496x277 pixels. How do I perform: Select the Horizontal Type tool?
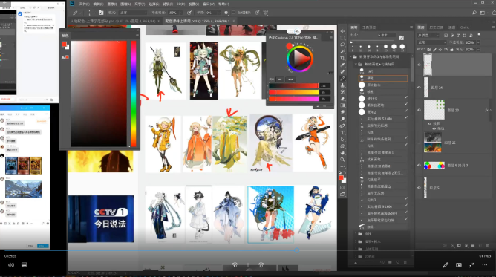(342, 132)
